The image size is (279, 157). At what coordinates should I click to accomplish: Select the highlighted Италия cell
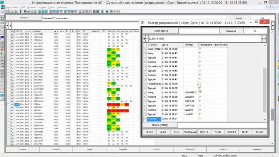tap(154, 119)
